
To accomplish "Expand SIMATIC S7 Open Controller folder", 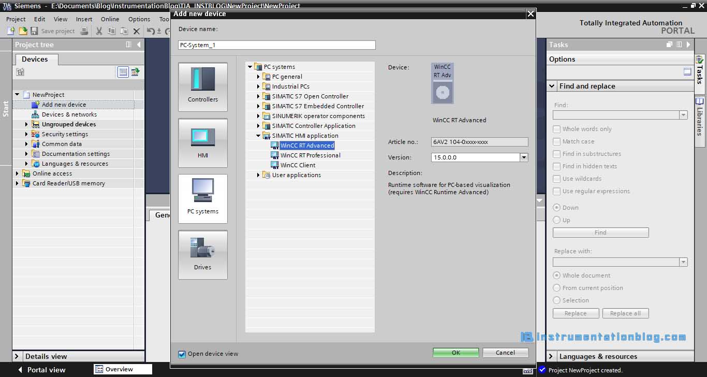I will tap(258, 96).
